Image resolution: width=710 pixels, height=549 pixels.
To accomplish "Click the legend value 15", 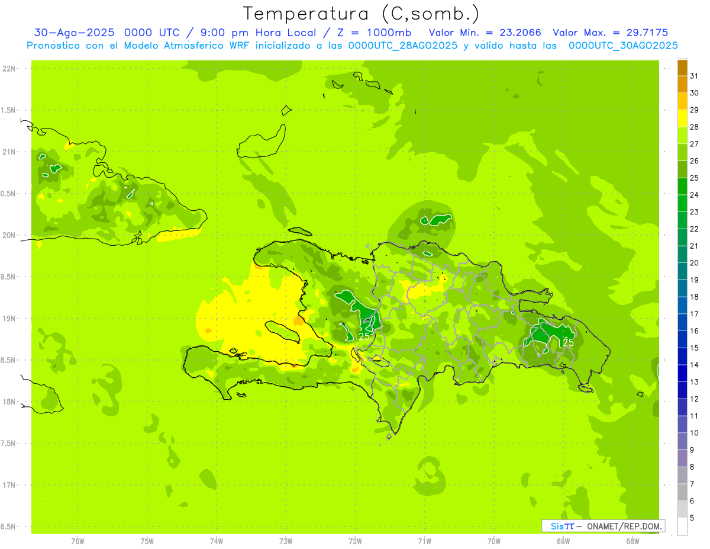I will (694, 348).
